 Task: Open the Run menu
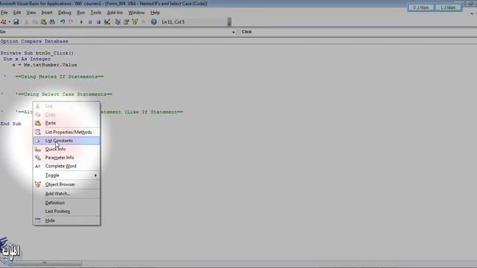coord(80,13)
